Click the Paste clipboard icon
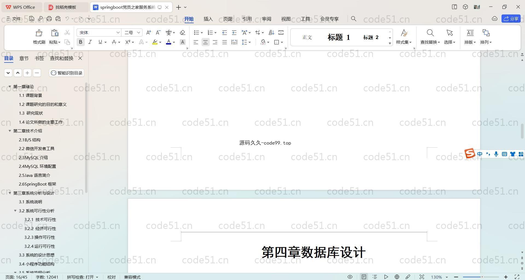This screenshot has width=525, height=280. click(55, 33)
